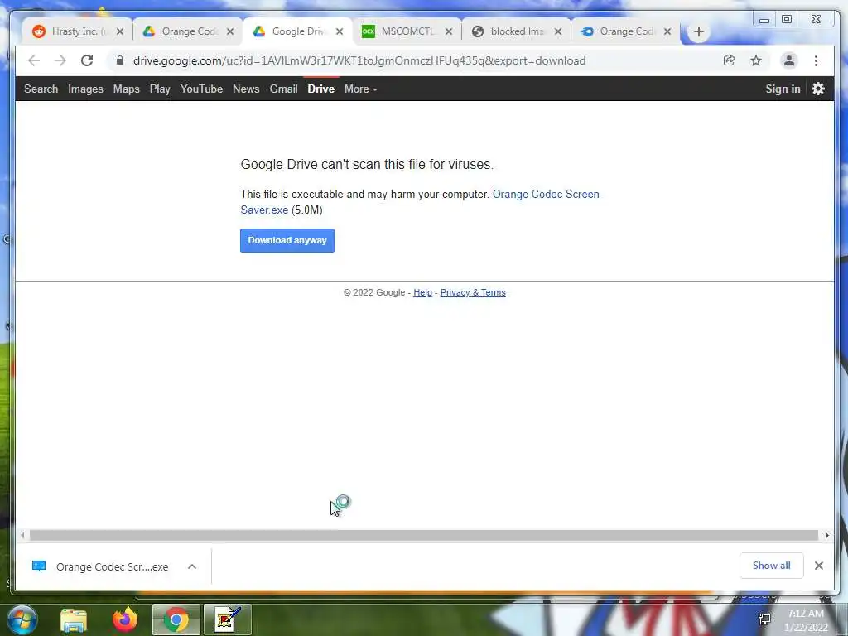Click Sign in
The image size is (848, 636).
[783, 89]
